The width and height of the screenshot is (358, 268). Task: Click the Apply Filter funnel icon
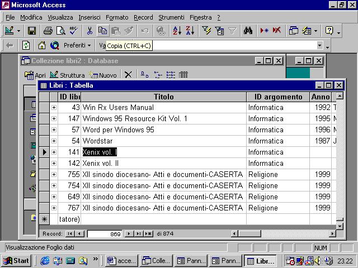(232, 31)
